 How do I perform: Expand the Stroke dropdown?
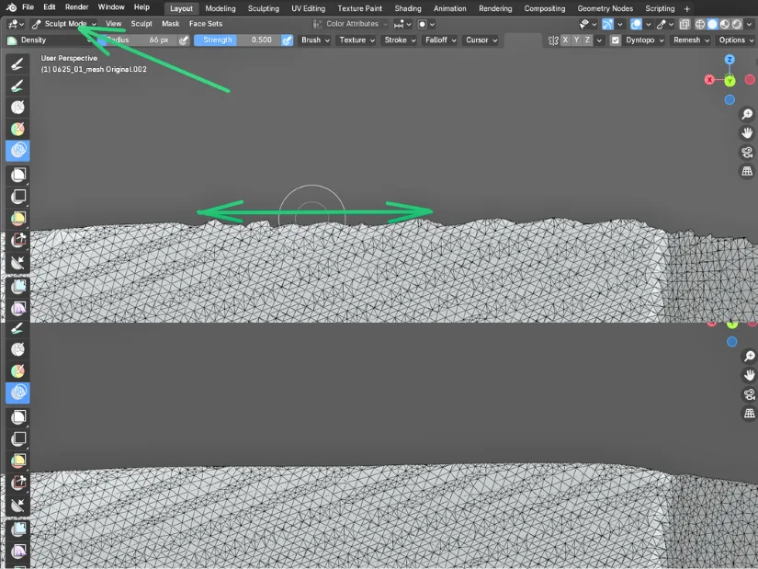[400, 40]
